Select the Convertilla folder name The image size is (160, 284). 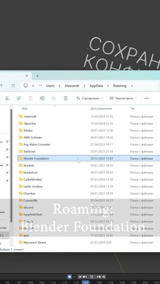[x=30, y=200]
